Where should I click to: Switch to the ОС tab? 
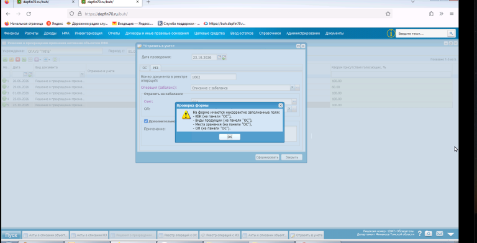(145, 68)
